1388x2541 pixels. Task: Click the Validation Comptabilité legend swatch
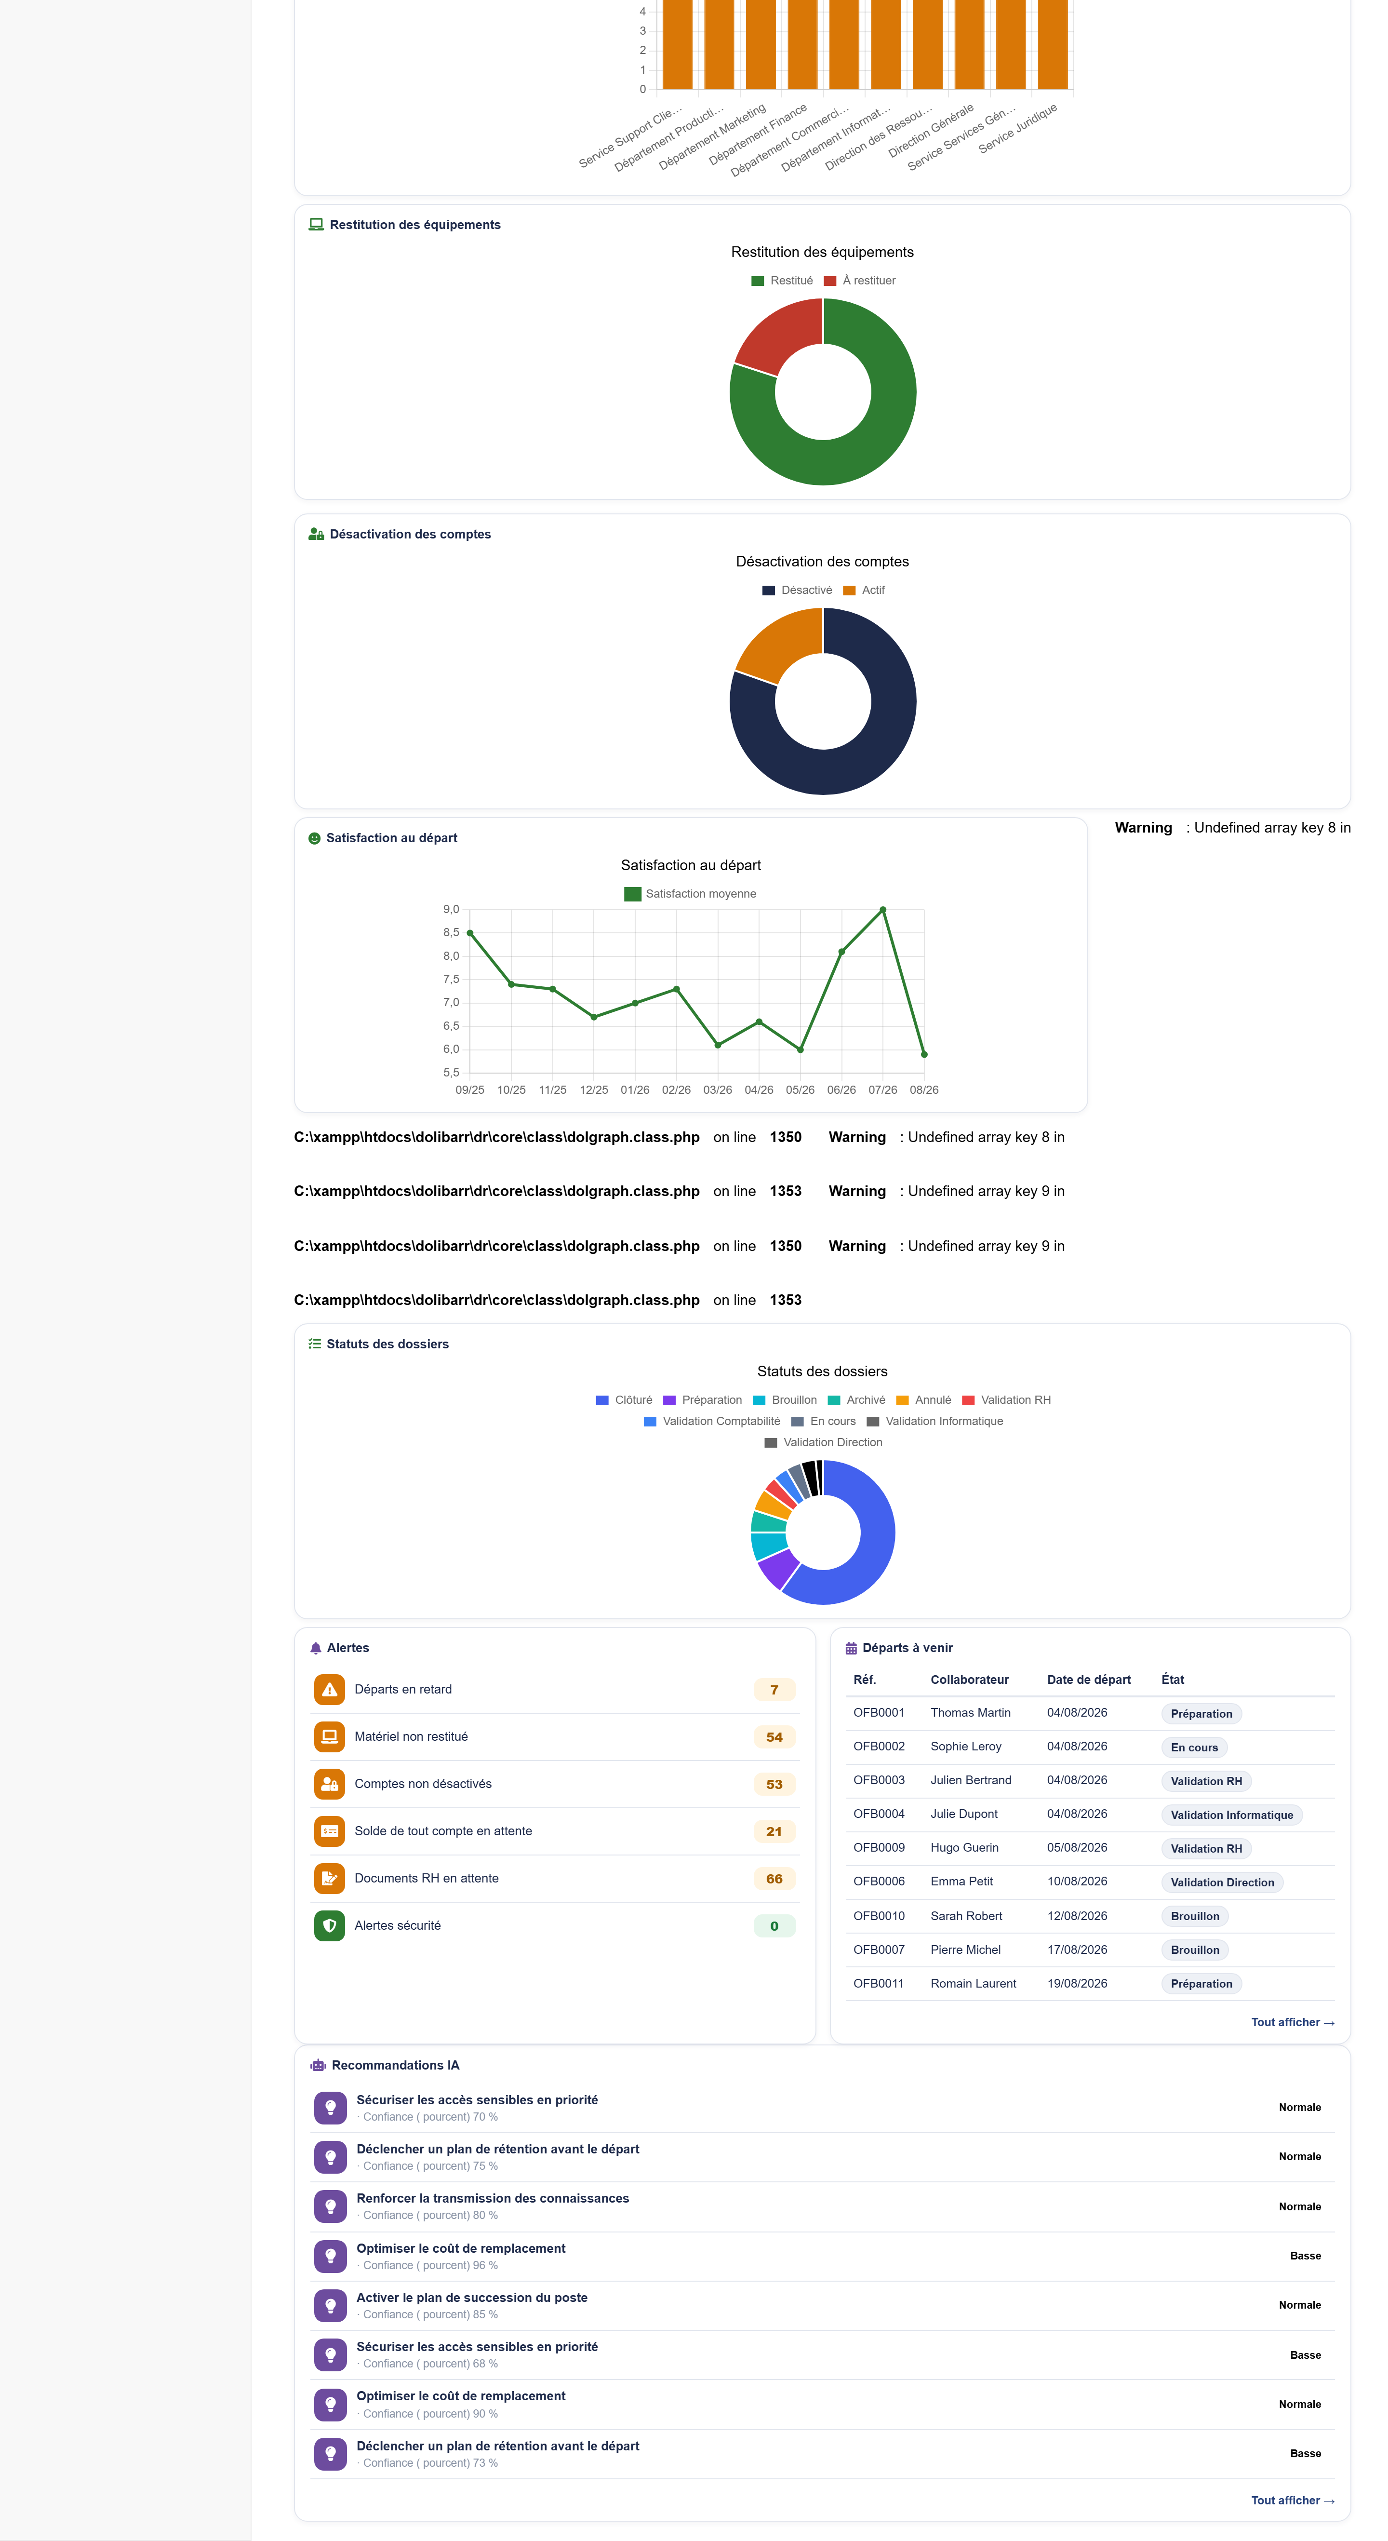coord(650,1422)
